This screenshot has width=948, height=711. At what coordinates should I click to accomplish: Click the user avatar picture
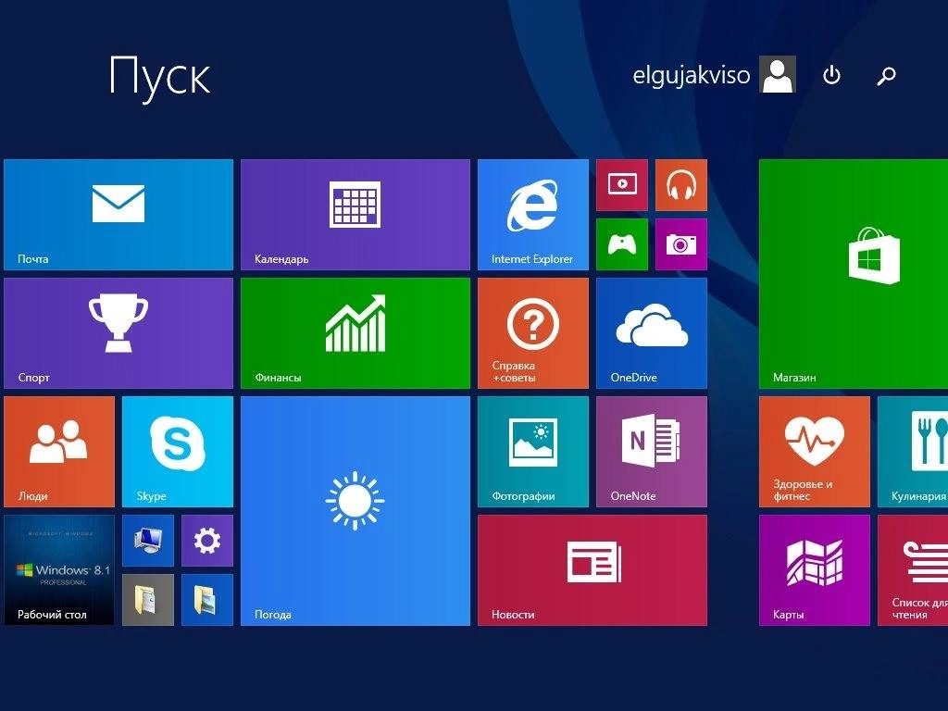(x=778, y=74)
